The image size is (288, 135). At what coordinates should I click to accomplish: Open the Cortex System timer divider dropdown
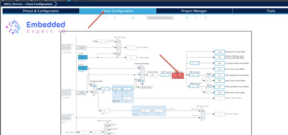[x=195, y=63]
